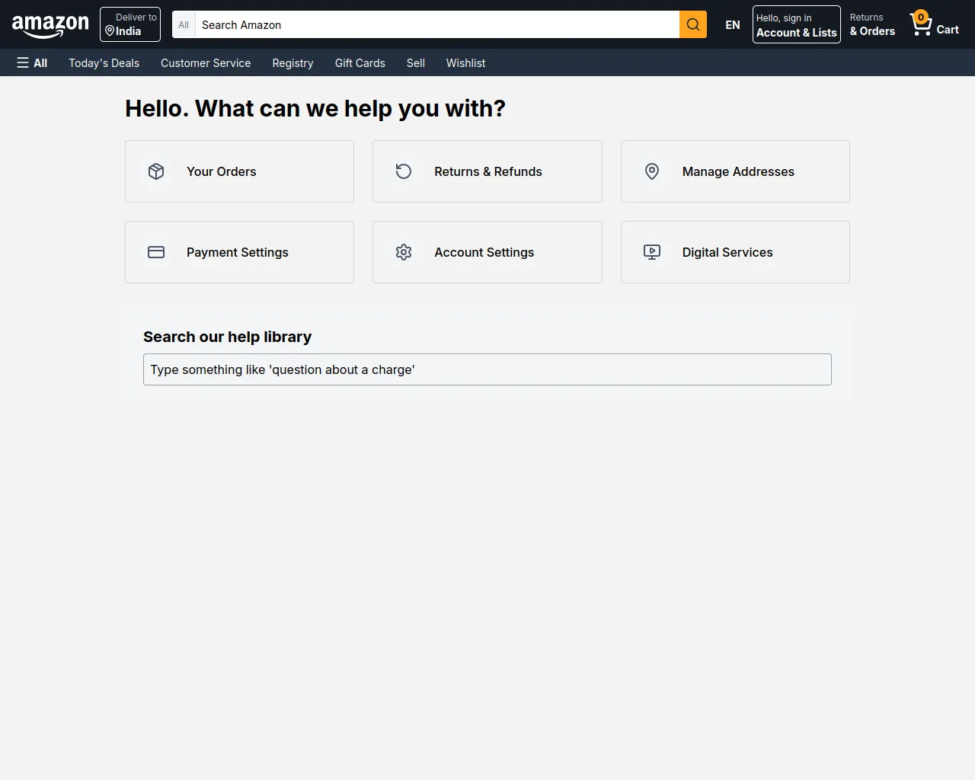Select Today's Deals in the navigation

(104, 63)
